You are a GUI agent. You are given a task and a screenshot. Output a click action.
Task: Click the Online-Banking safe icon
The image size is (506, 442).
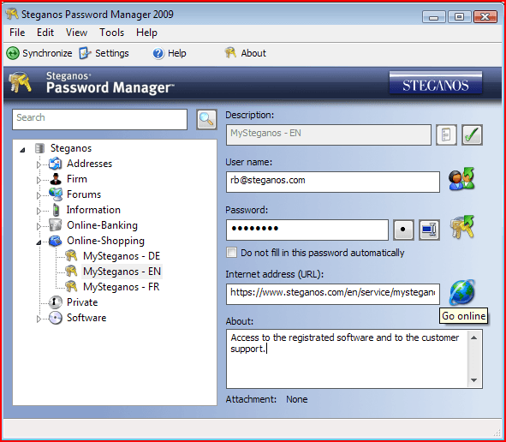click(x=56, y=225)
